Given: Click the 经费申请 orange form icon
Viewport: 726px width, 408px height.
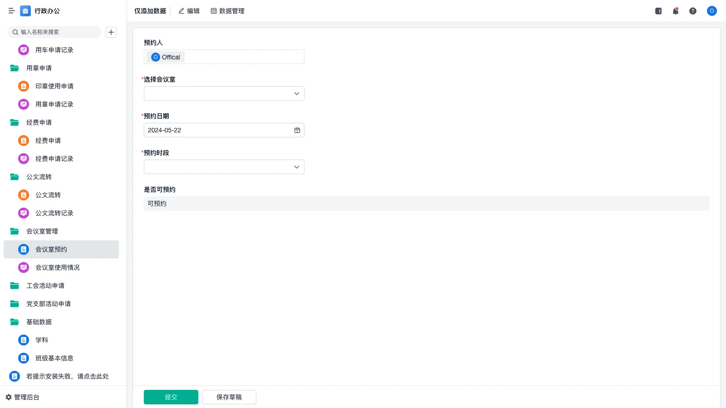Looking at the screenshot, I should [x=24, y=141].
